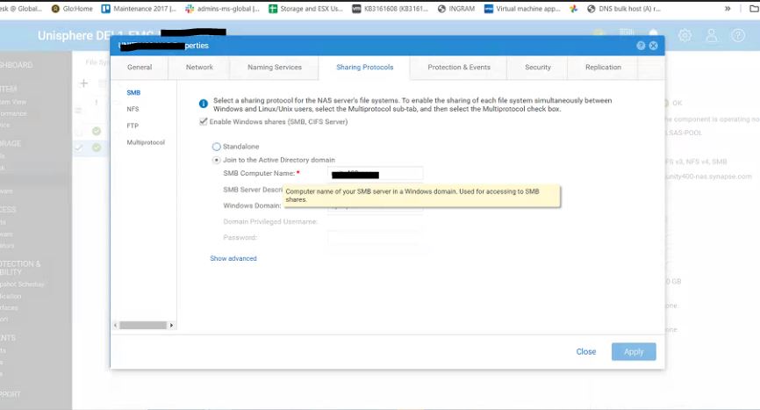Switch to Protection & Events tab
This screenshot has height=410, width=760.
coord(459,68)
